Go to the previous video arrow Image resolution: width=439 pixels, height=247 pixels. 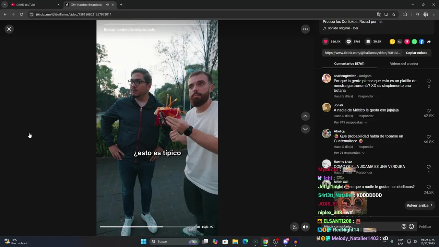[305, 116]
